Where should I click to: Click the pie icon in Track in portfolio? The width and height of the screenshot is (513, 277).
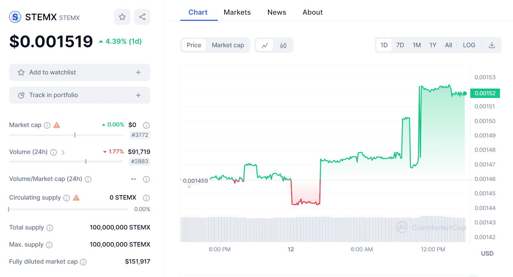click(x=21, y=95)
